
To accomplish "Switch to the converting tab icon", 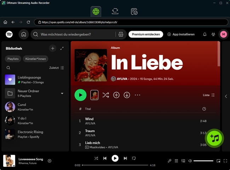I will click(x=115, y=11).
